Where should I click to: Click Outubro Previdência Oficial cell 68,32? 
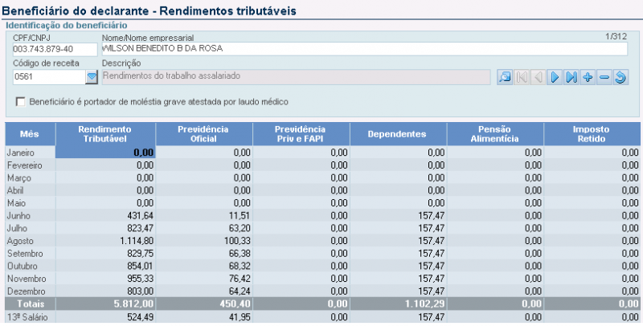(x=204, y=267)
